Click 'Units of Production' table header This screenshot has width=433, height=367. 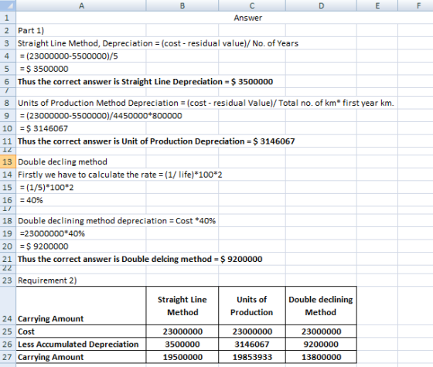tap(252, 306)
